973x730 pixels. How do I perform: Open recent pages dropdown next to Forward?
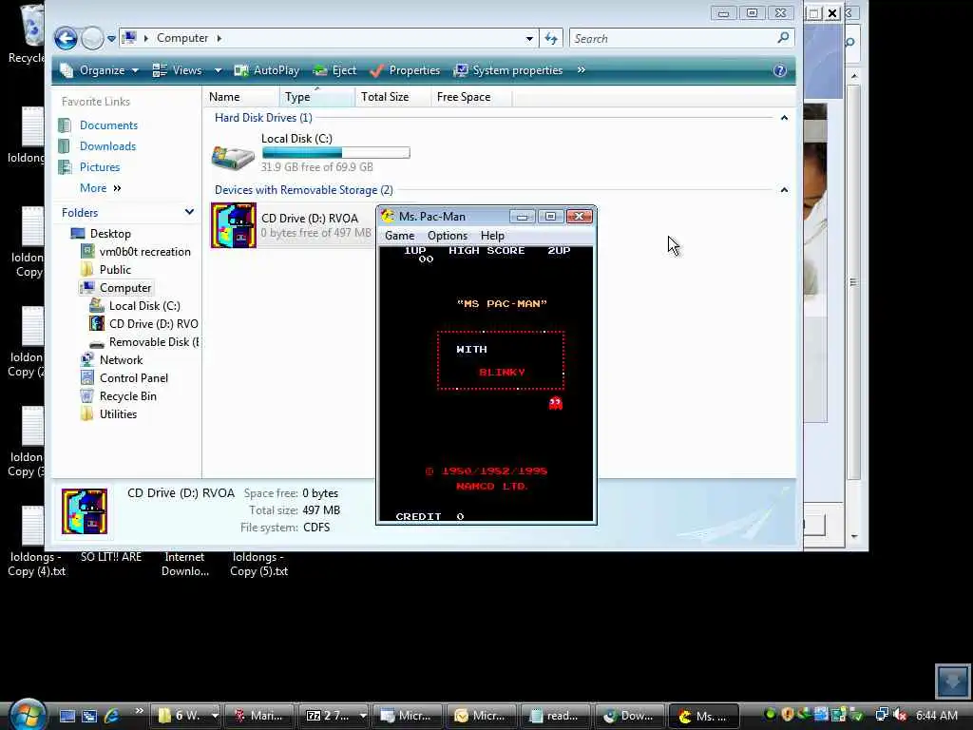[112, 38]
